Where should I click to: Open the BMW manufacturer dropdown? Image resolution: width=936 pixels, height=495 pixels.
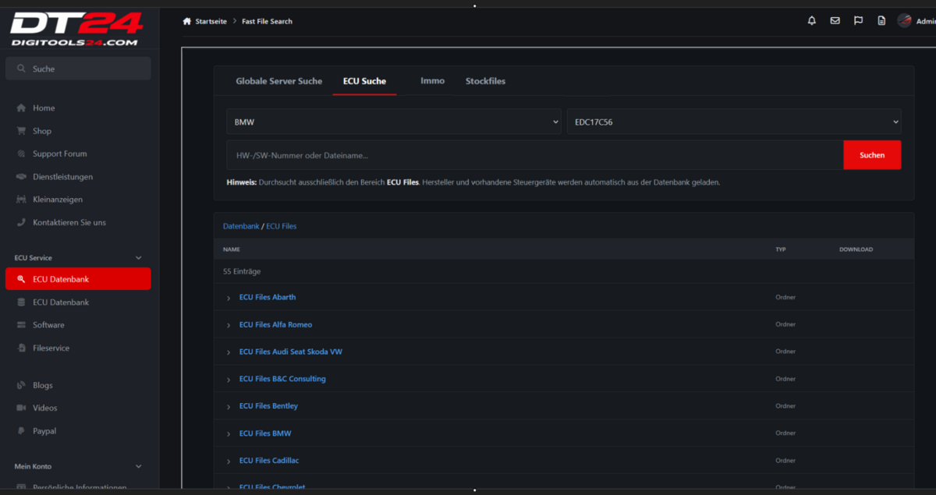pos(394,122)
